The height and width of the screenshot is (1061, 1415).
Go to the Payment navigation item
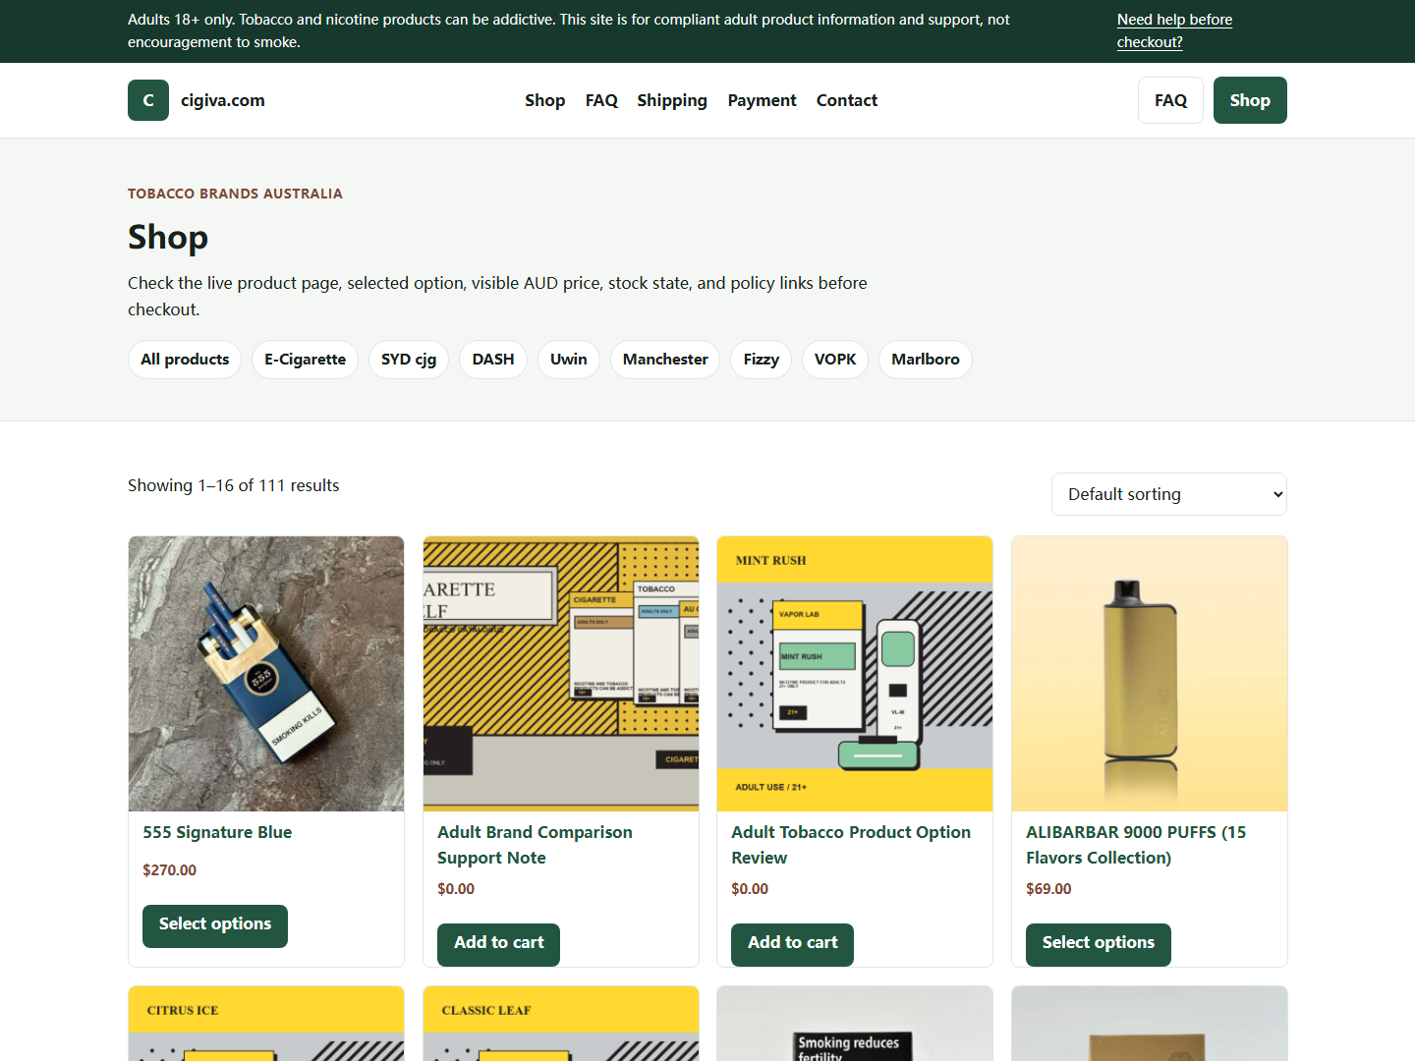(x=762, y=100)
